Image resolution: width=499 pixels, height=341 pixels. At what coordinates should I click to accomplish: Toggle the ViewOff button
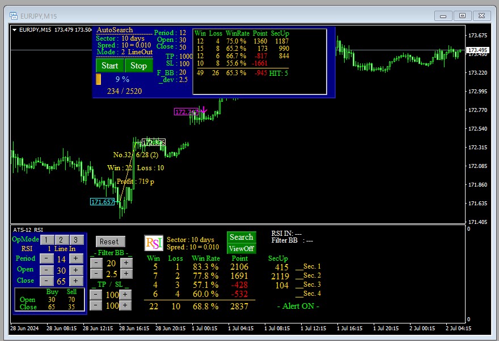click(241, 249)
